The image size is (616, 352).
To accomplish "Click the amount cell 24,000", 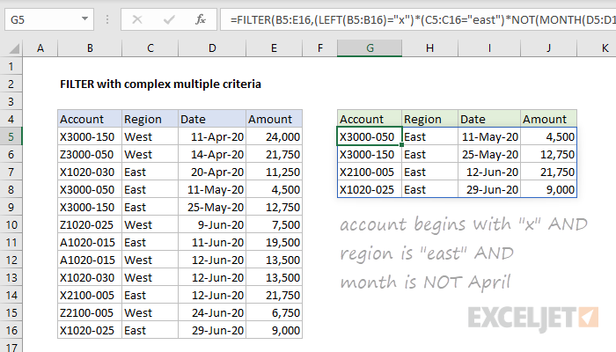I will 275,136.
